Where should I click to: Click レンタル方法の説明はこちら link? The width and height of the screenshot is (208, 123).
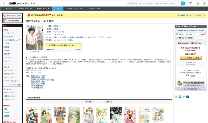point(191,89)
